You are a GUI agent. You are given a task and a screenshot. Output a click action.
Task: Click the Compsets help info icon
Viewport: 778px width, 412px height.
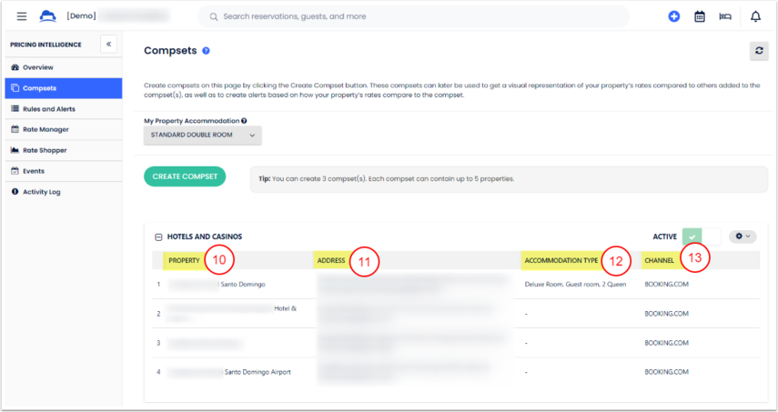coord(207,51)
